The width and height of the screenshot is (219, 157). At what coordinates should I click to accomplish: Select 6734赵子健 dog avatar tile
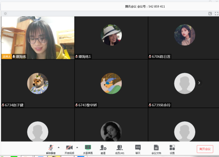coord(38,83)
